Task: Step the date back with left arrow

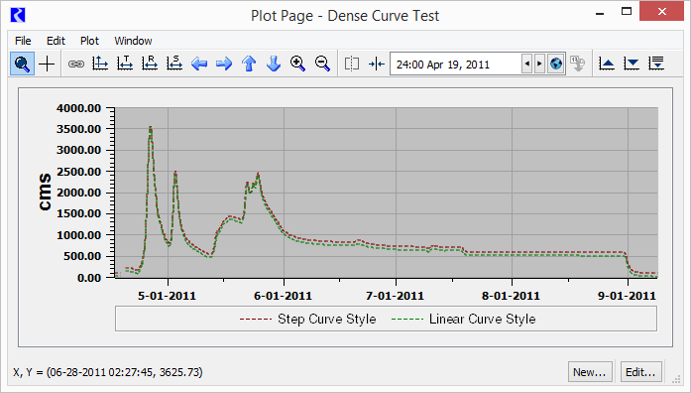Action: pyautogui.click(x=526, y=64)
